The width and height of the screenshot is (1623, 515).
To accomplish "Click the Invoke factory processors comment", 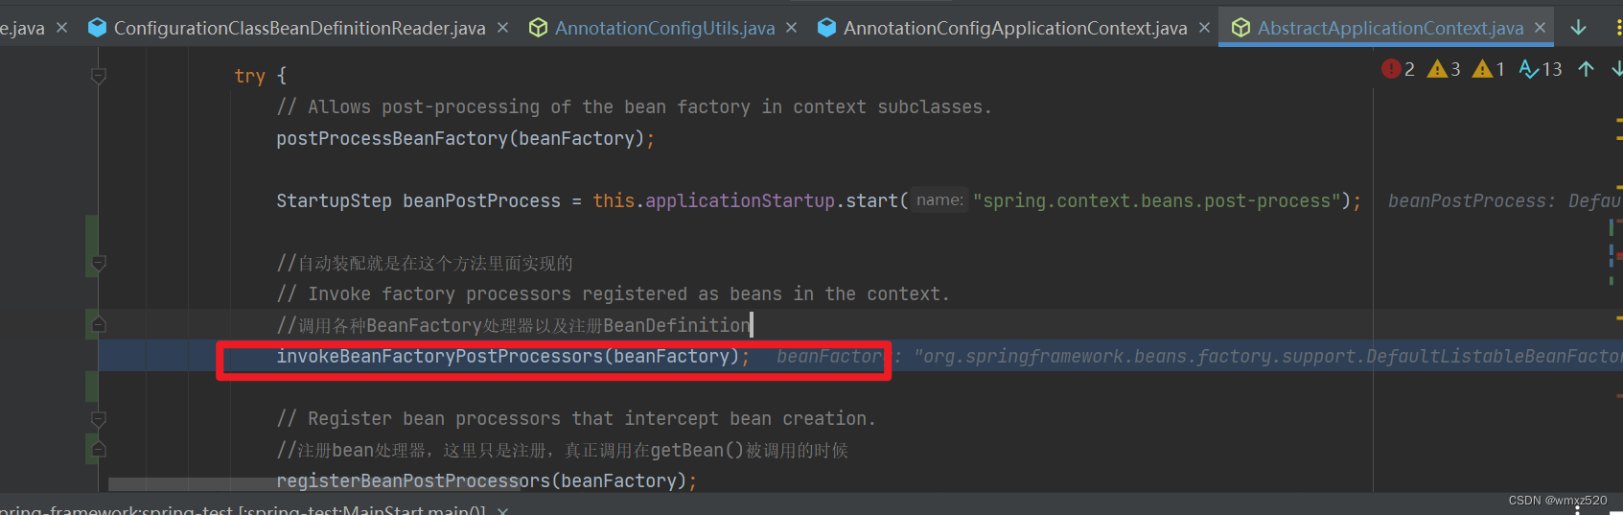I will point(613,293).
